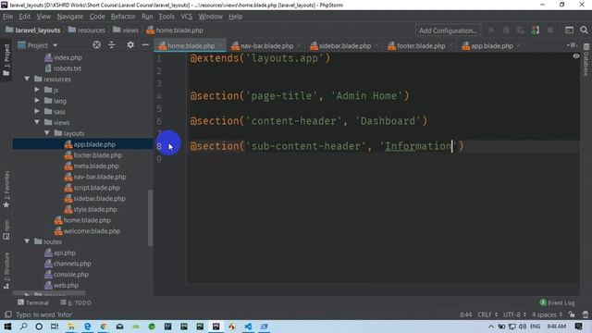
Task: Open the Terminal tool window
Action: pyautogui.click(x=33, y=302)
